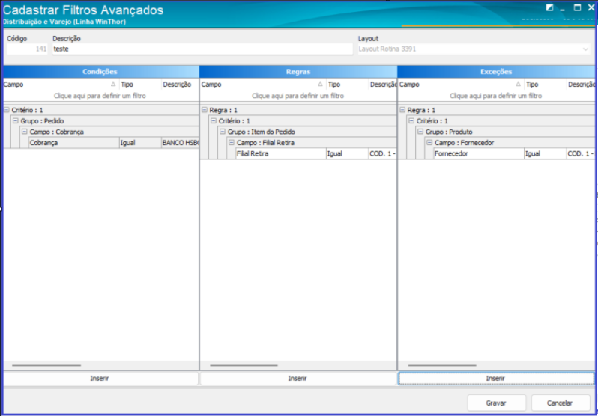Collapse the Grupo : Pedido tree node
The width and height of the screenshot is (598, 416).
(15, 120)
